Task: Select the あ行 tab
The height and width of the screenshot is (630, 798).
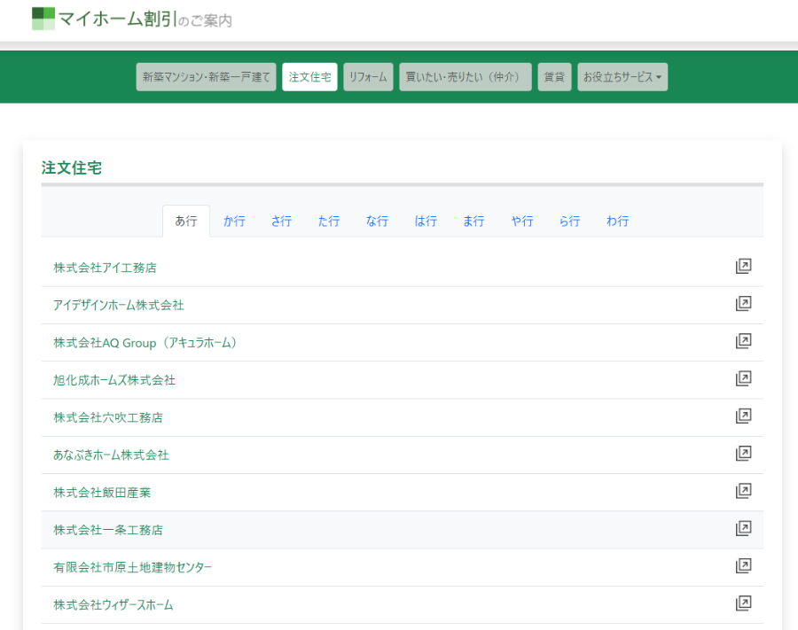Action: 186,222
